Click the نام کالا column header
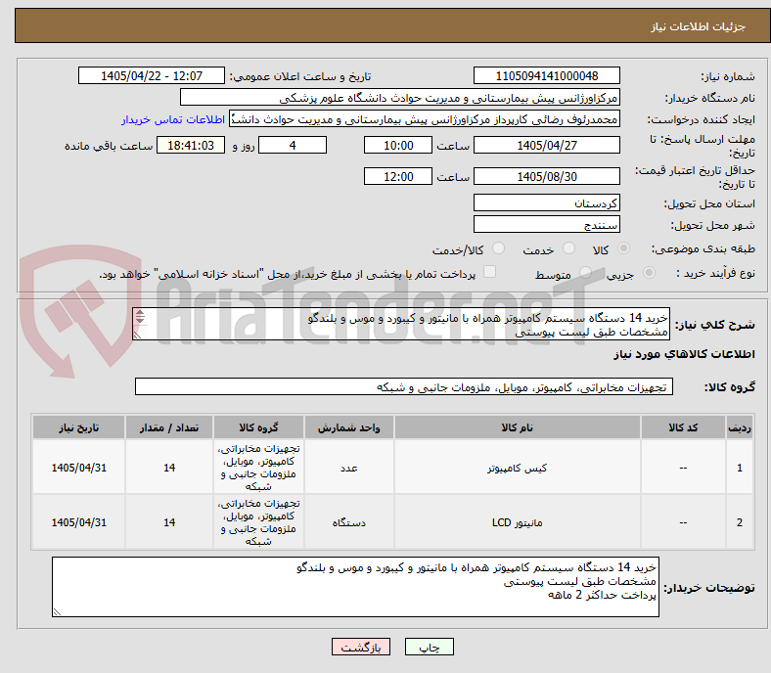The image size is (771, 673). tap(518, 427)
